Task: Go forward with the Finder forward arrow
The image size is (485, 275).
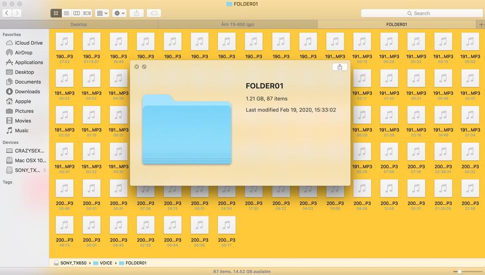Action: [x=17, y=13]
